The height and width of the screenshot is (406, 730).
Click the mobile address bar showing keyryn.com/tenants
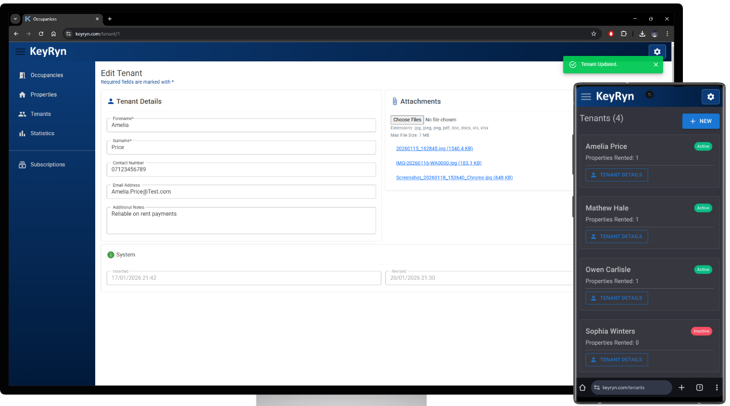coord(631,387)
